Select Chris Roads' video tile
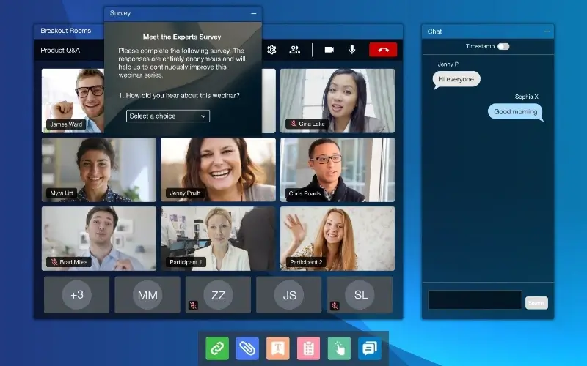This screenshot has width=587, height=366. (338, 170)
